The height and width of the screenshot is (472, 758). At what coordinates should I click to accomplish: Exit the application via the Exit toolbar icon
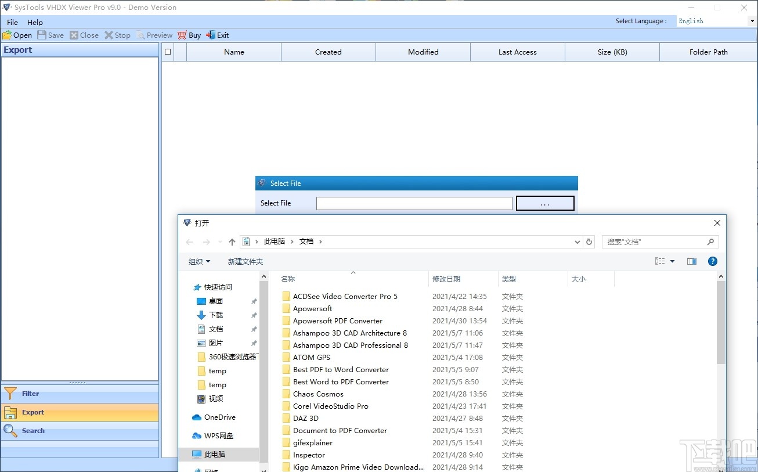(x=217, y=35)
